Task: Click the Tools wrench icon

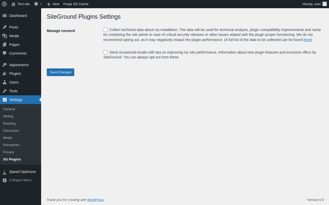Action: pos(5,91)
